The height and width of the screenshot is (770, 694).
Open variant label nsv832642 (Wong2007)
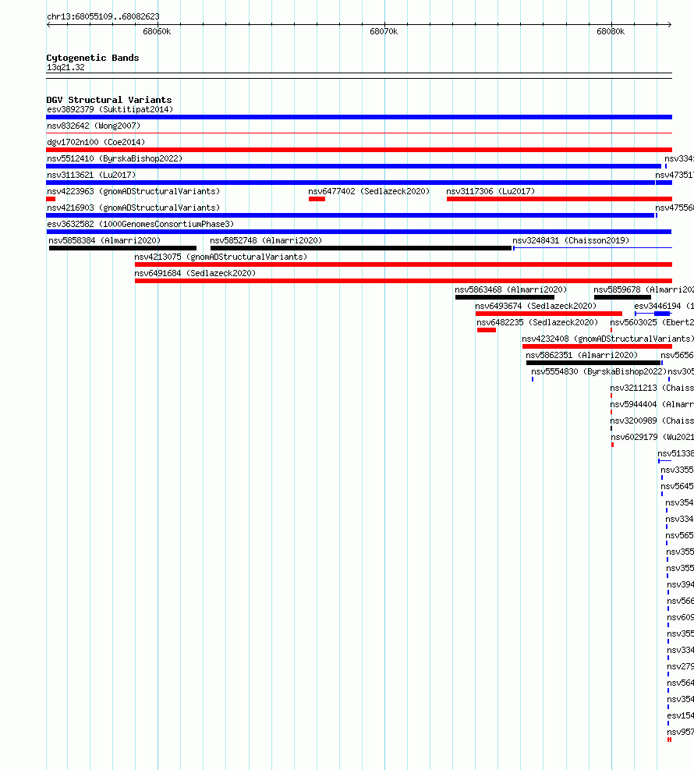click(x=94, y=126)
